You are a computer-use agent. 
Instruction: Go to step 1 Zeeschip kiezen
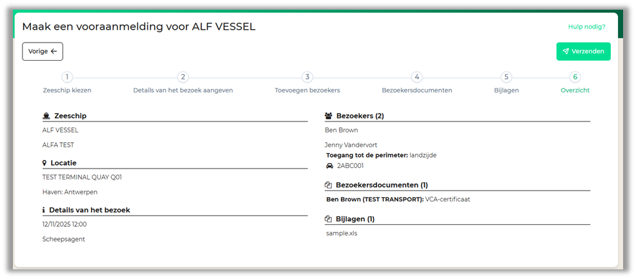(x=67, y=77)
